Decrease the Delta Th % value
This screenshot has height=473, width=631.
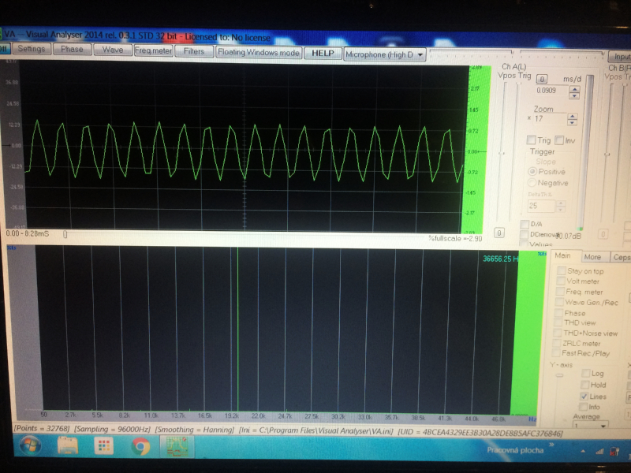tap(561, 209)
